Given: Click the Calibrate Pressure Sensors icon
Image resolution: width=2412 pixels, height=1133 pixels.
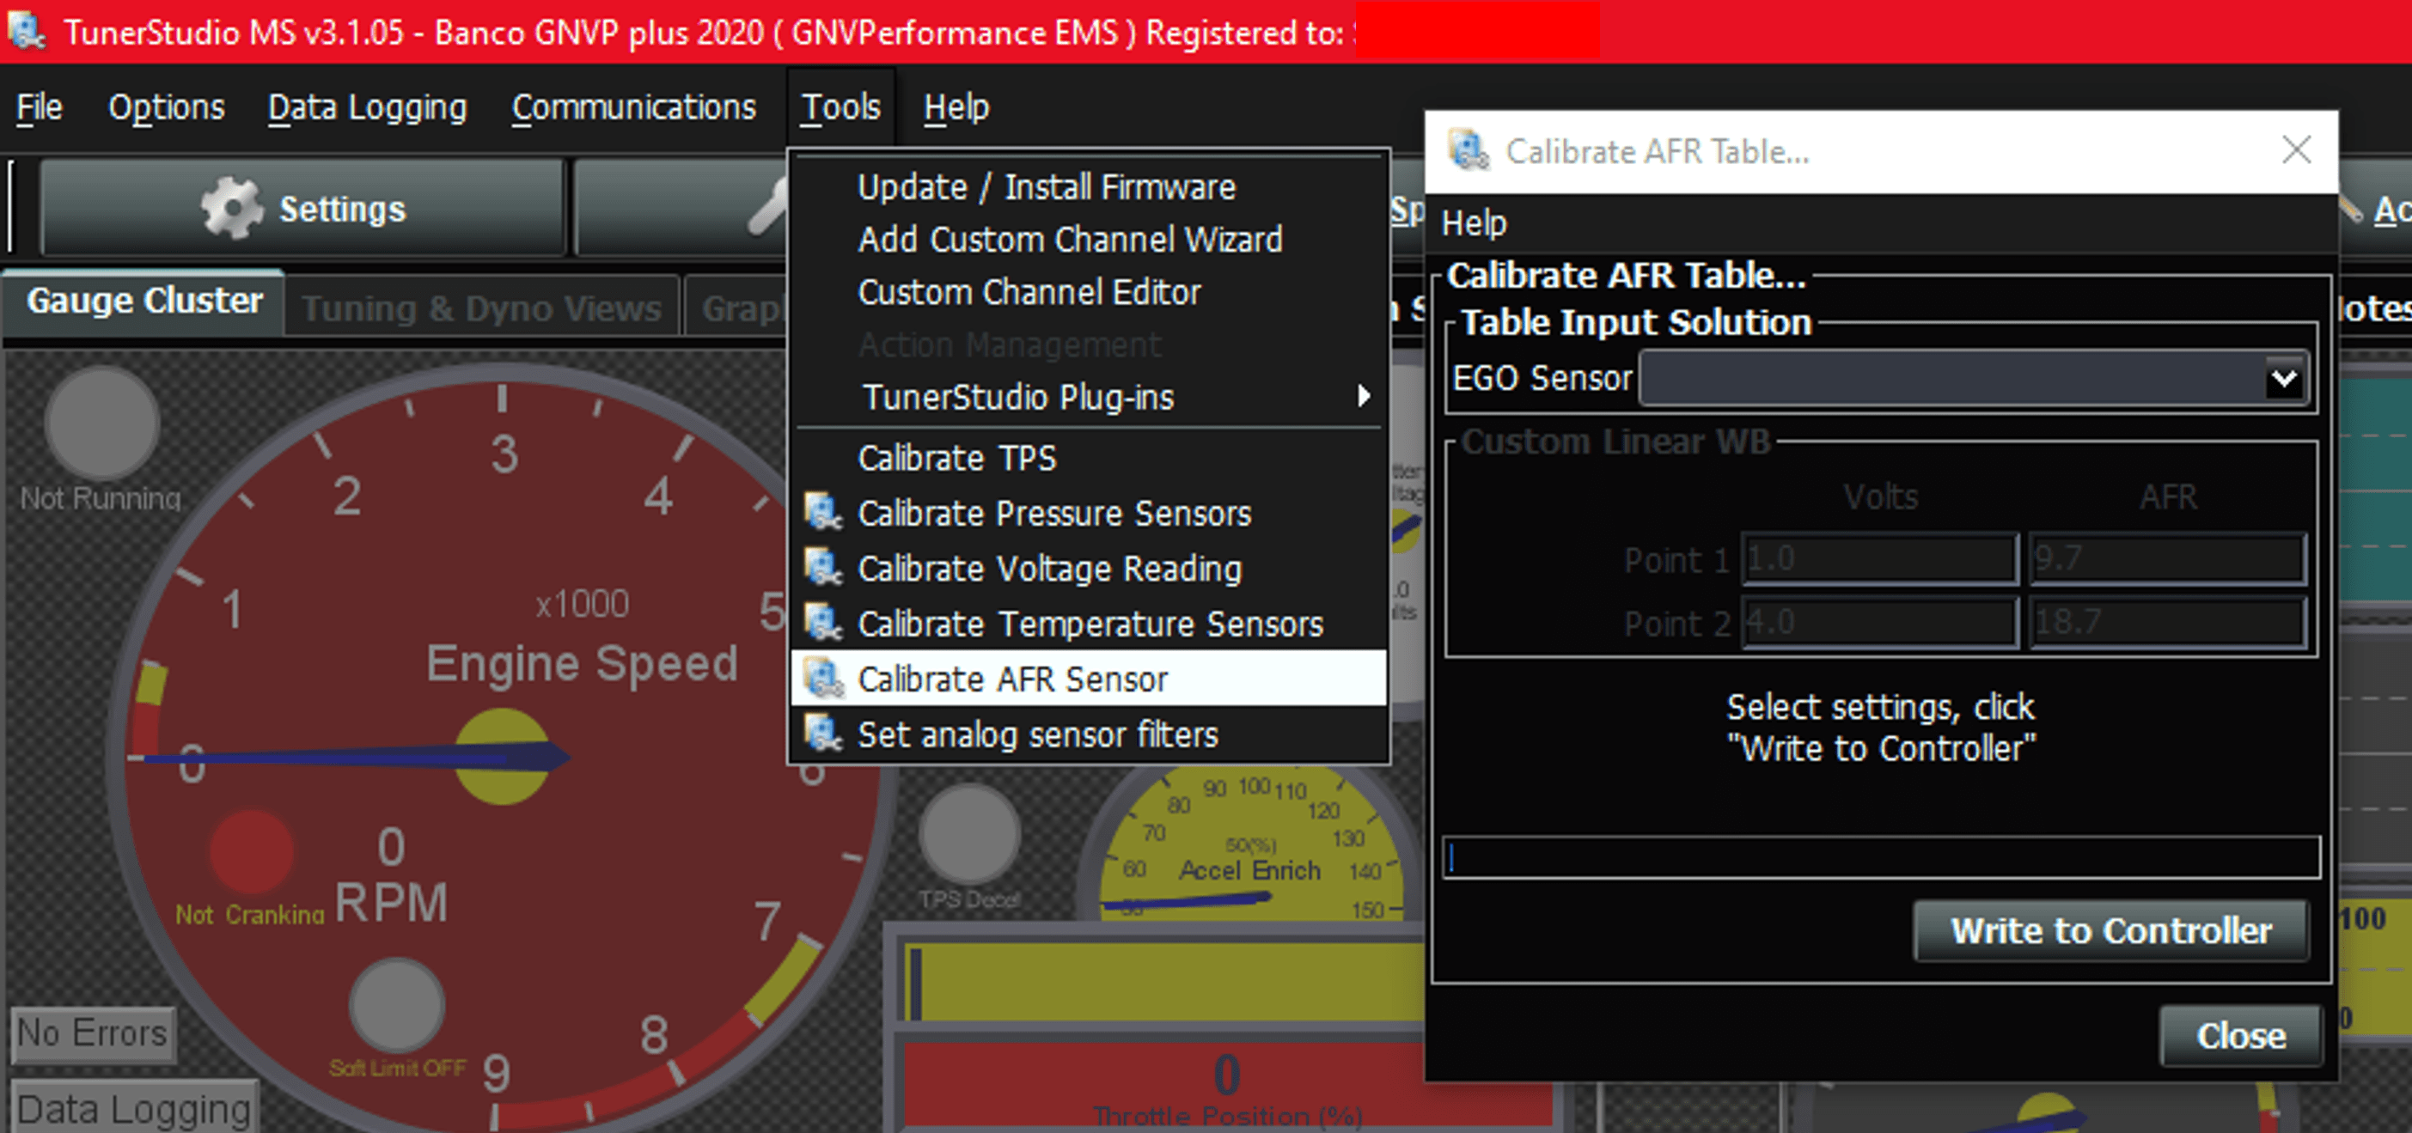Looking at the screenshot, I should pos(824,512).
